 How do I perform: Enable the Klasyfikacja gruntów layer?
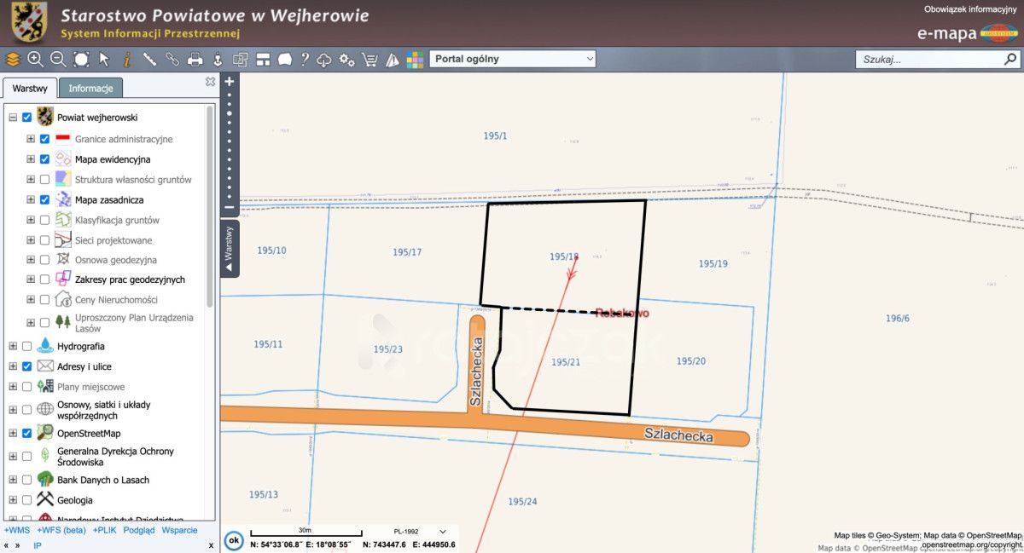pos(44,220)
